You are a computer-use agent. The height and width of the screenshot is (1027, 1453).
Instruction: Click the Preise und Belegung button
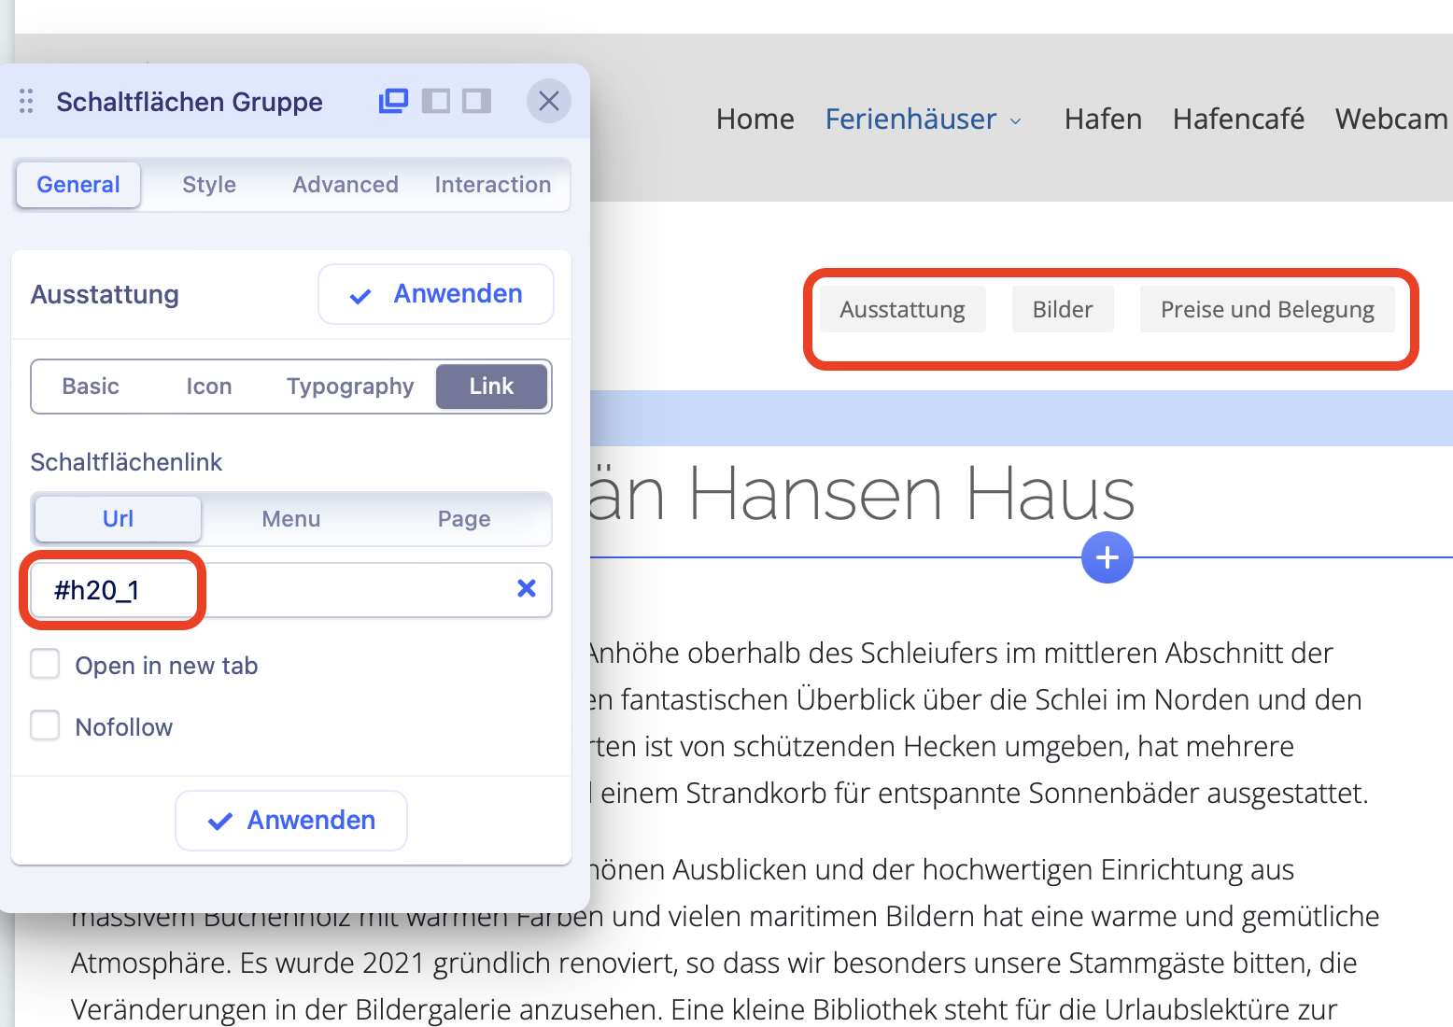1267,309
